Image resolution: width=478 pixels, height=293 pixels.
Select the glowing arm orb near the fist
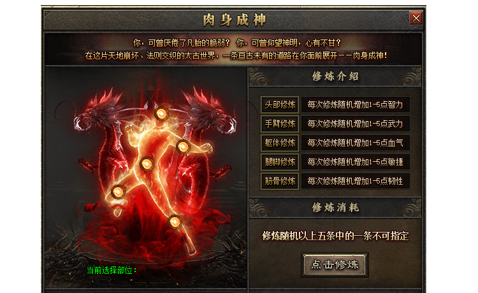point(183,146)
